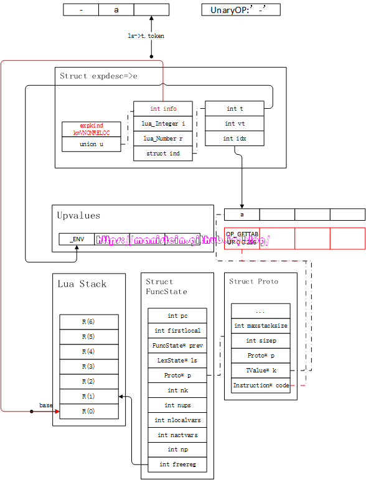
Task: Click the 'int nactvars' field
Action: coord(177,435)
